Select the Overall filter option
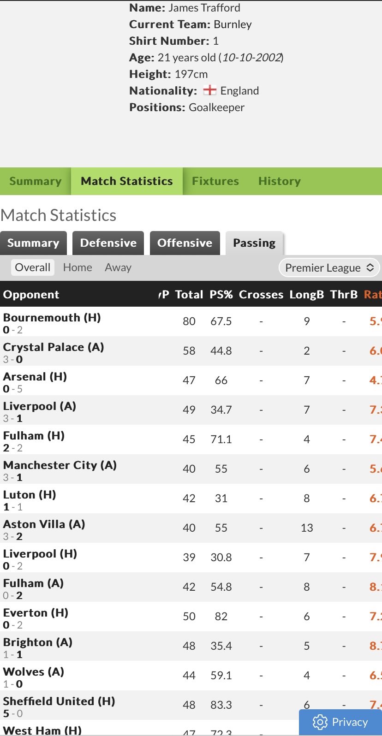The image size is (382, 736). (33, 267)
